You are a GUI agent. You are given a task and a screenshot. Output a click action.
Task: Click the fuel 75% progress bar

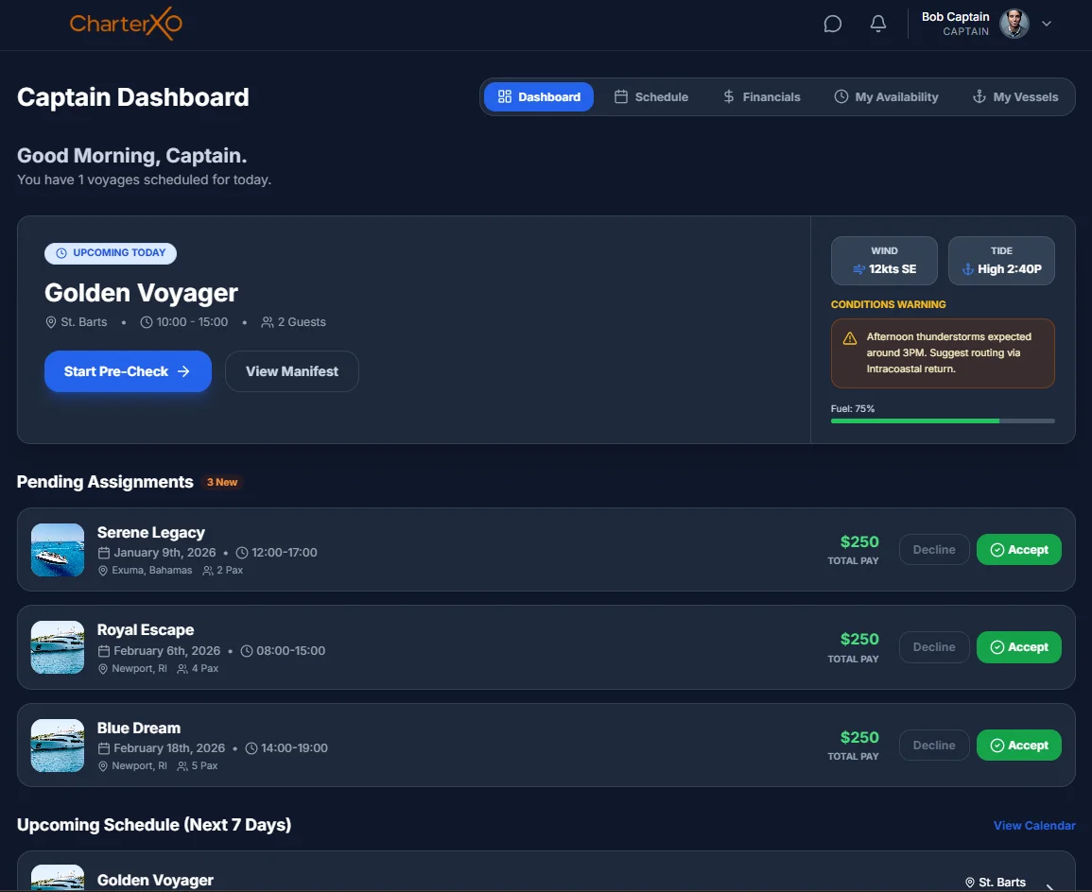(x=943, y=420)
